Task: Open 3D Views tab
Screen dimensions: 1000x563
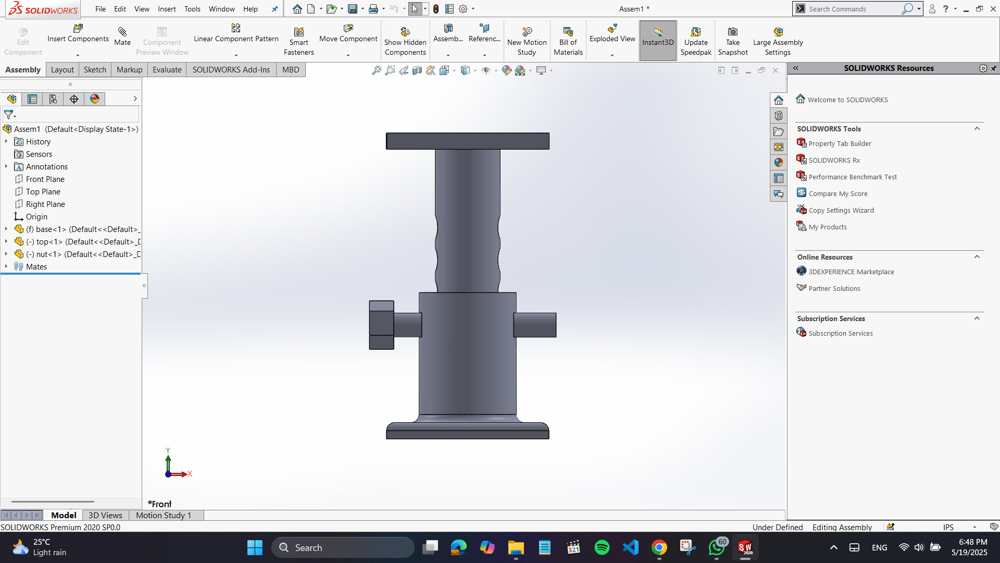Action: [x=105, y=515]
